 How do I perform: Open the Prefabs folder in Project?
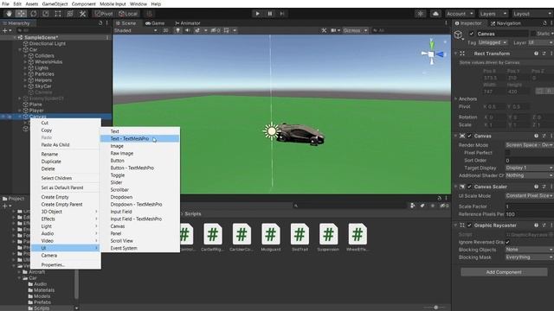coord(42,302)
